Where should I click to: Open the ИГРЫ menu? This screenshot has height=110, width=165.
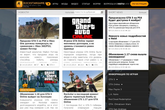pyautogui.click(x=55, y=4)
